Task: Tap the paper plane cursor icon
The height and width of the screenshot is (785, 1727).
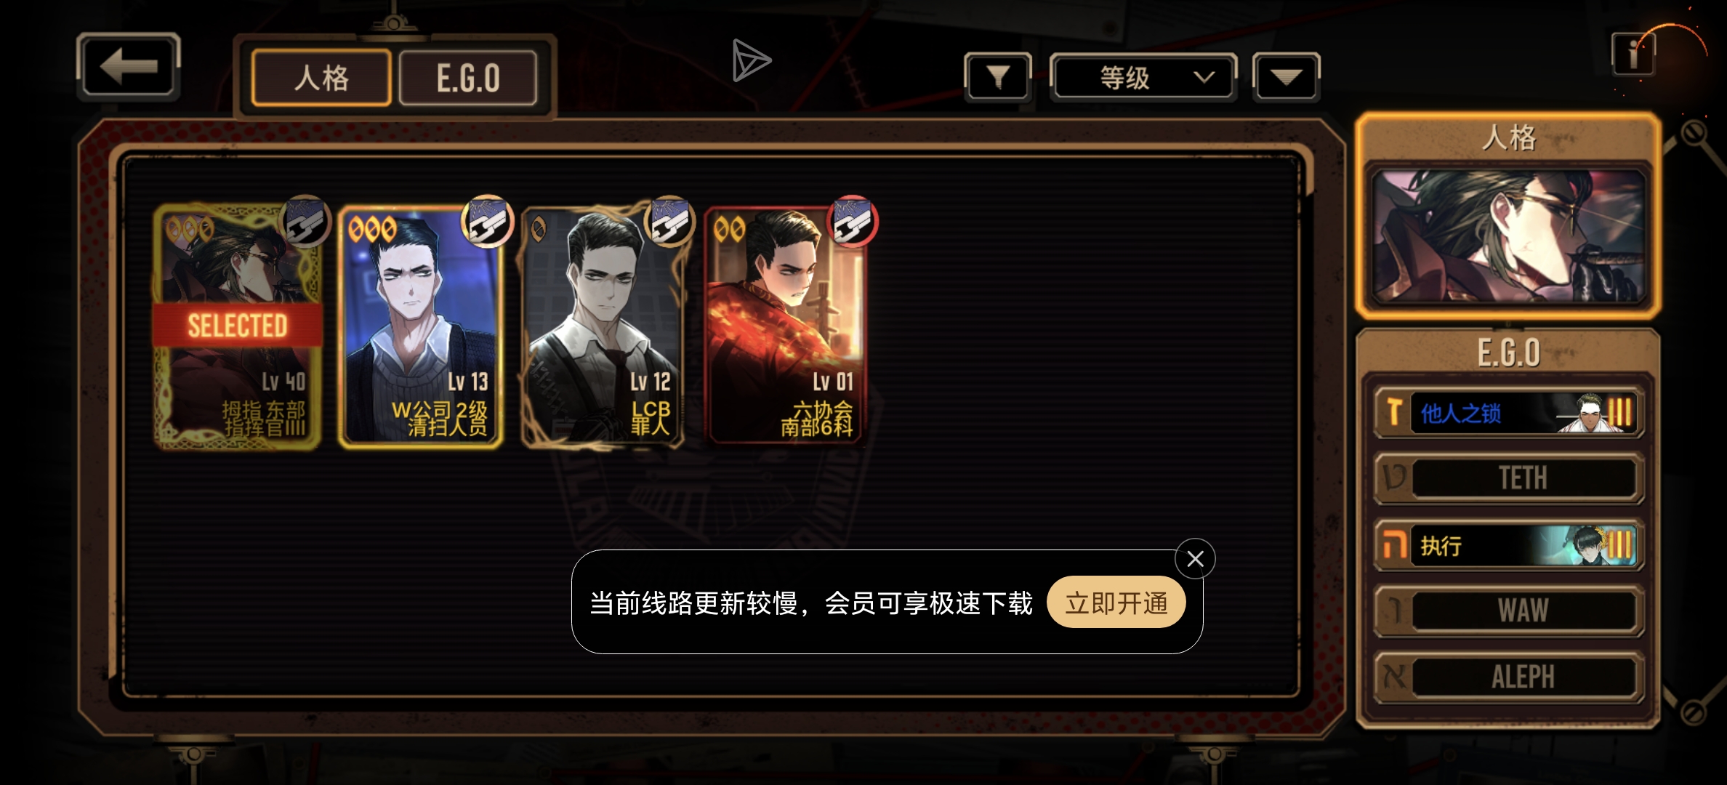Action: pyautogui.click(x=751, y=60)
